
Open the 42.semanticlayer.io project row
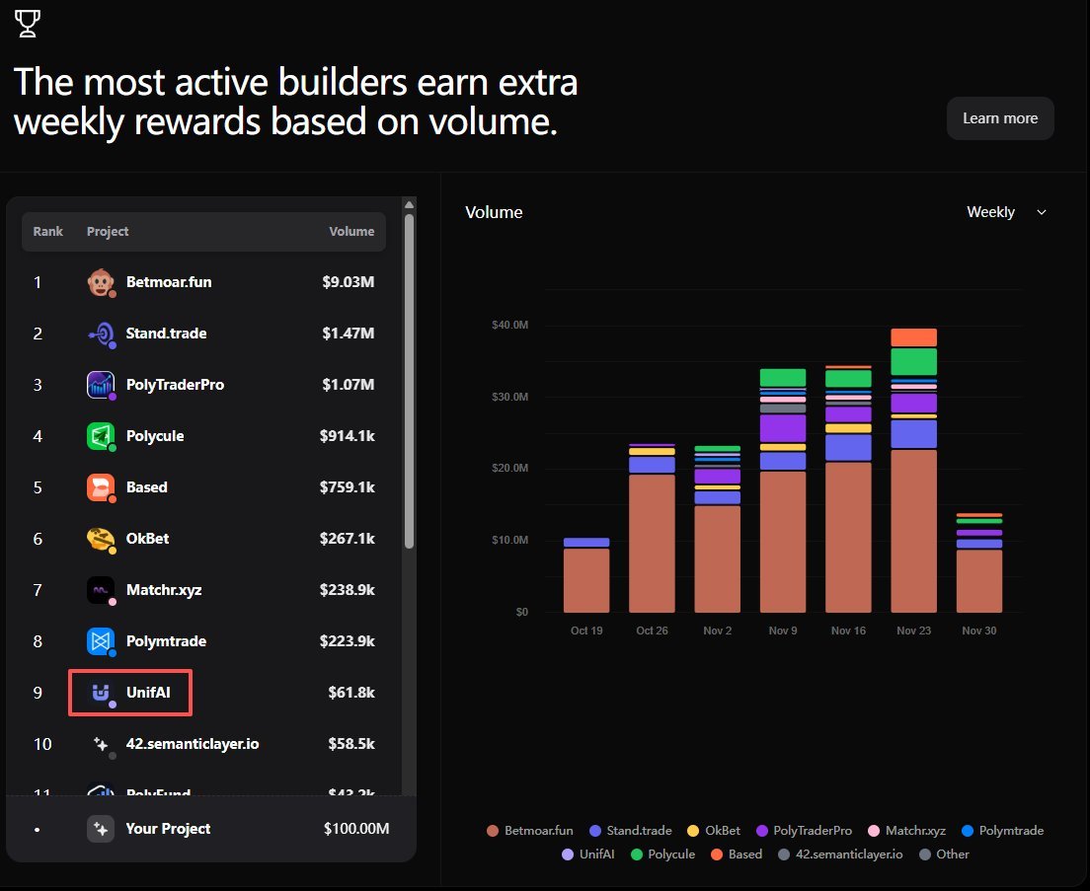[x=192, y=744]
